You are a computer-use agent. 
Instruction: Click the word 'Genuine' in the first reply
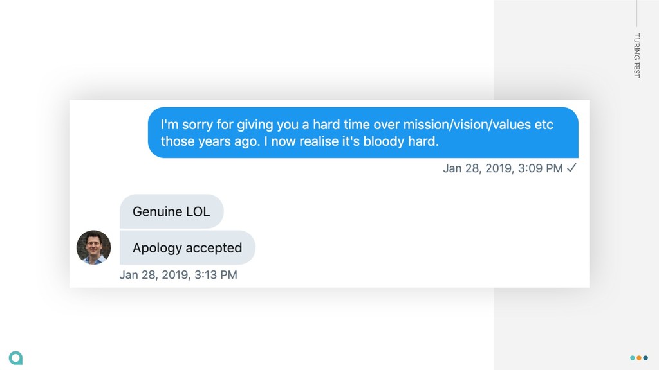pyautogui.click(x=157, y=211)
